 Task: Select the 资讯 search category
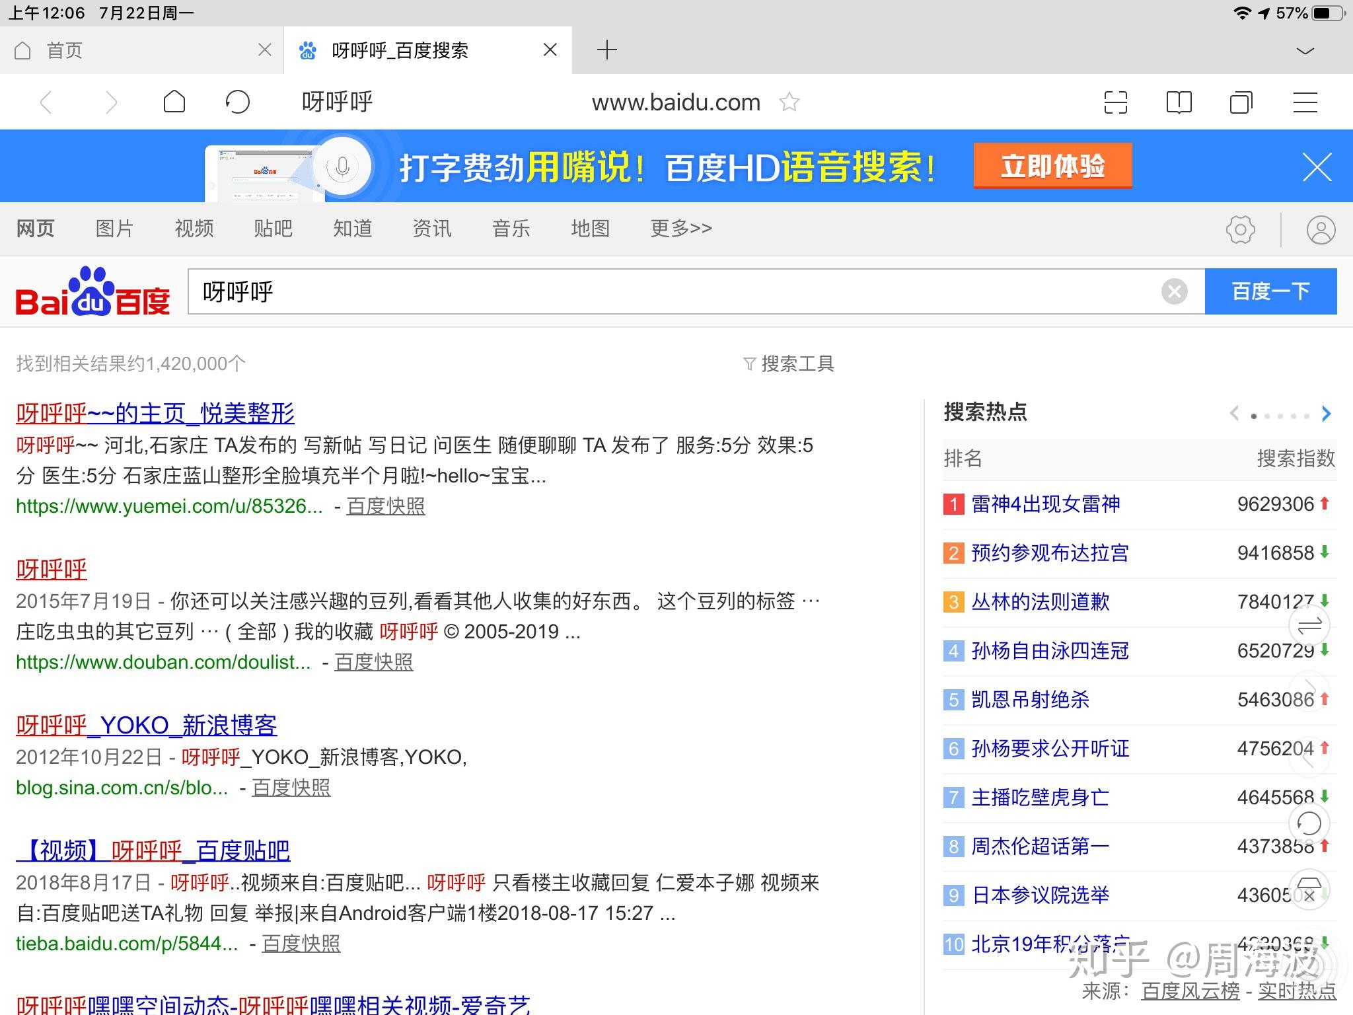[432, 229]
